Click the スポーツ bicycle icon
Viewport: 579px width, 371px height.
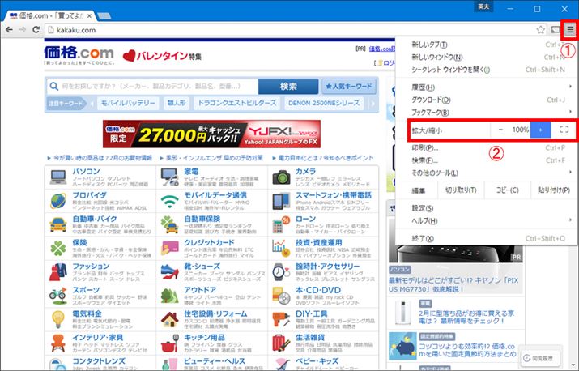pyautogui.click(x=58, y=296)
